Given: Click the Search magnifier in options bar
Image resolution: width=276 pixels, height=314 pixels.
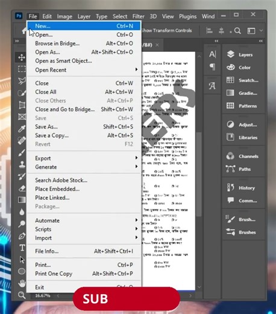Looking at the screenshot, I should (x=237, y=31).
